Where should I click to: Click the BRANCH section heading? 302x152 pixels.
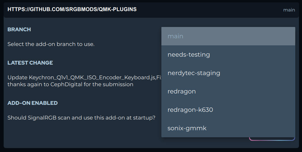coord(19,29)
